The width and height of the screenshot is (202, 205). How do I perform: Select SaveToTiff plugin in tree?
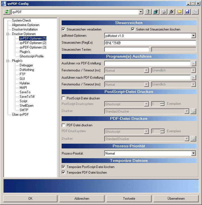(27, 97)
